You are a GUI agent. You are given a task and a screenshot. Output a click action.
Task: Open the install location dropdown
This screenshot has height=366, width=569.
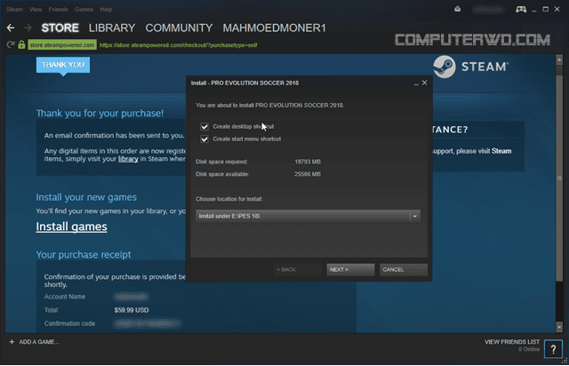(x=308, y=216)
